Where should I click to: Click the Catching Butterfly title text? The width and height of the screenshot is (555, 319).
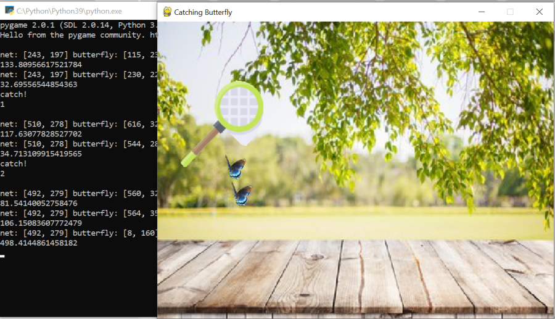click(x=203, y=12)
